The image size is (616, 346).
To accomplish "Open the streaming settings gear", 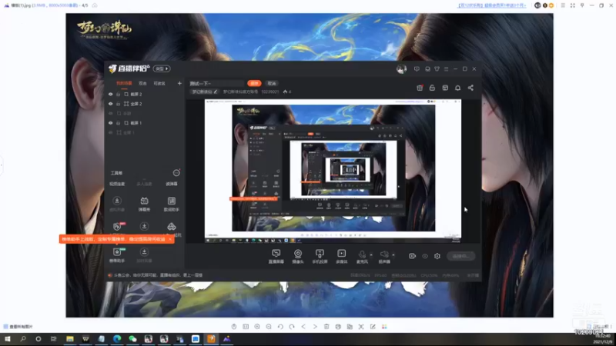I will tap(437, 256).
